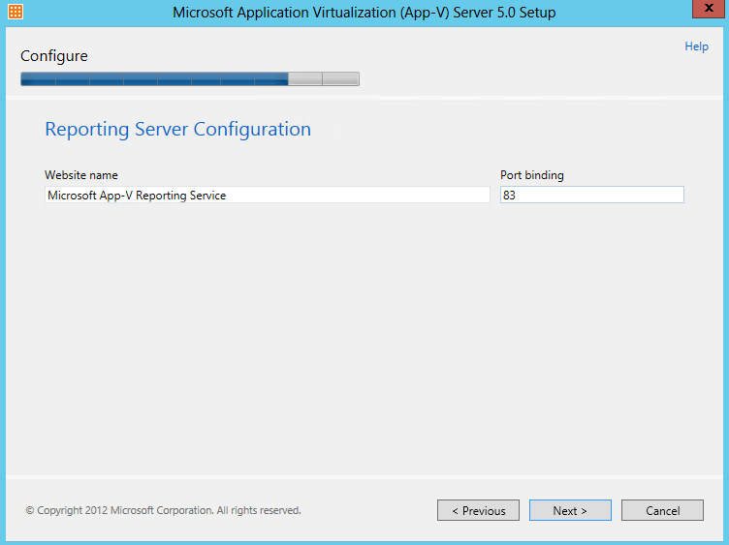Click the Port binding label

pos(532,175)
